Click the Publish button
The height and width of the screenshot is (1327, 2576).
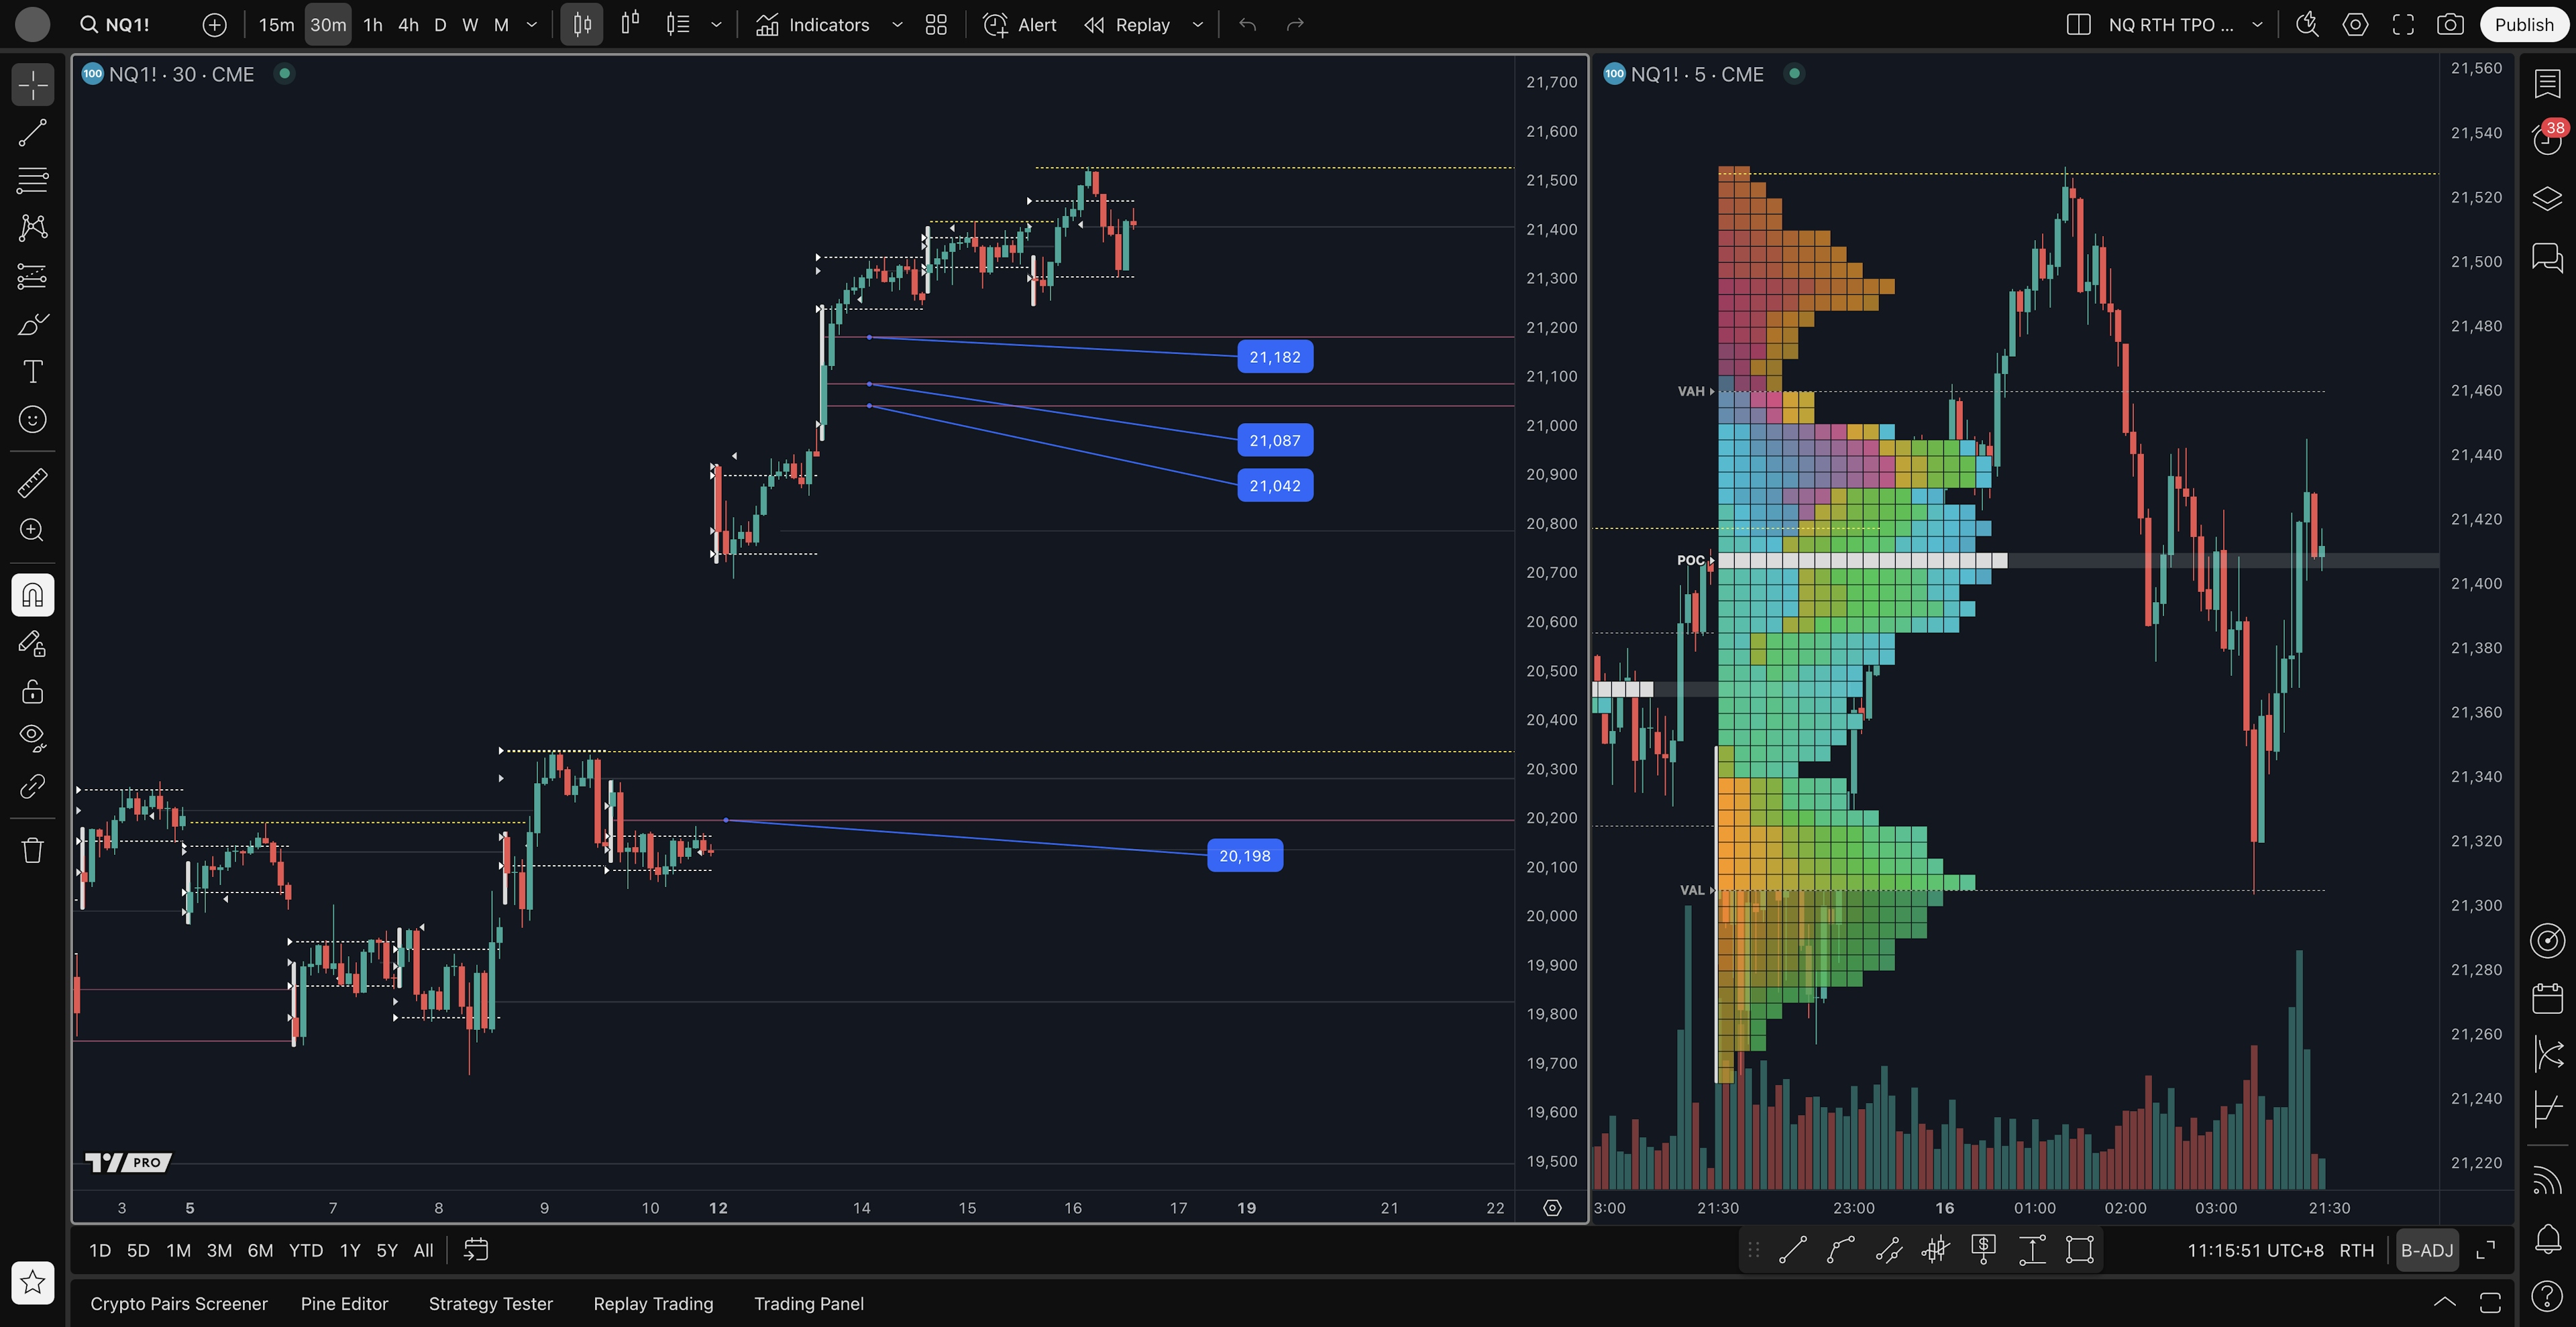[2523, 25]
